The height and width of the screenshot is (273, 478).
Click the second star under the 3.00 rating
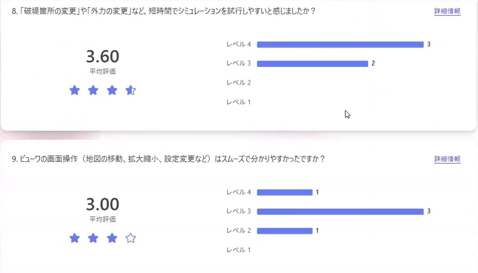click(x=93, y=238)
